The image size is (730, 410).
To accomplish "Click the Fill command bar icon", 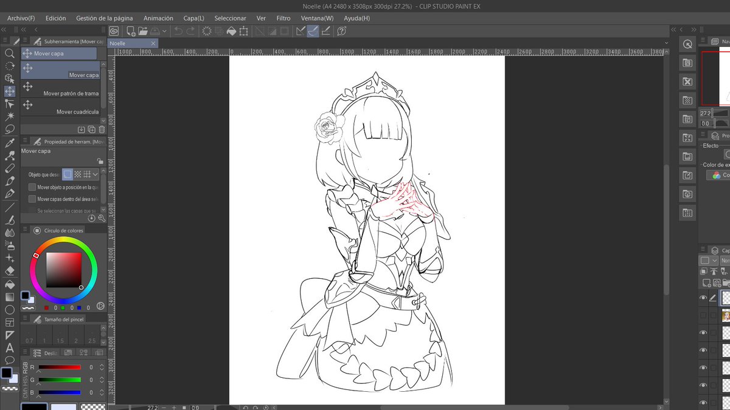I will coord(231,31).
